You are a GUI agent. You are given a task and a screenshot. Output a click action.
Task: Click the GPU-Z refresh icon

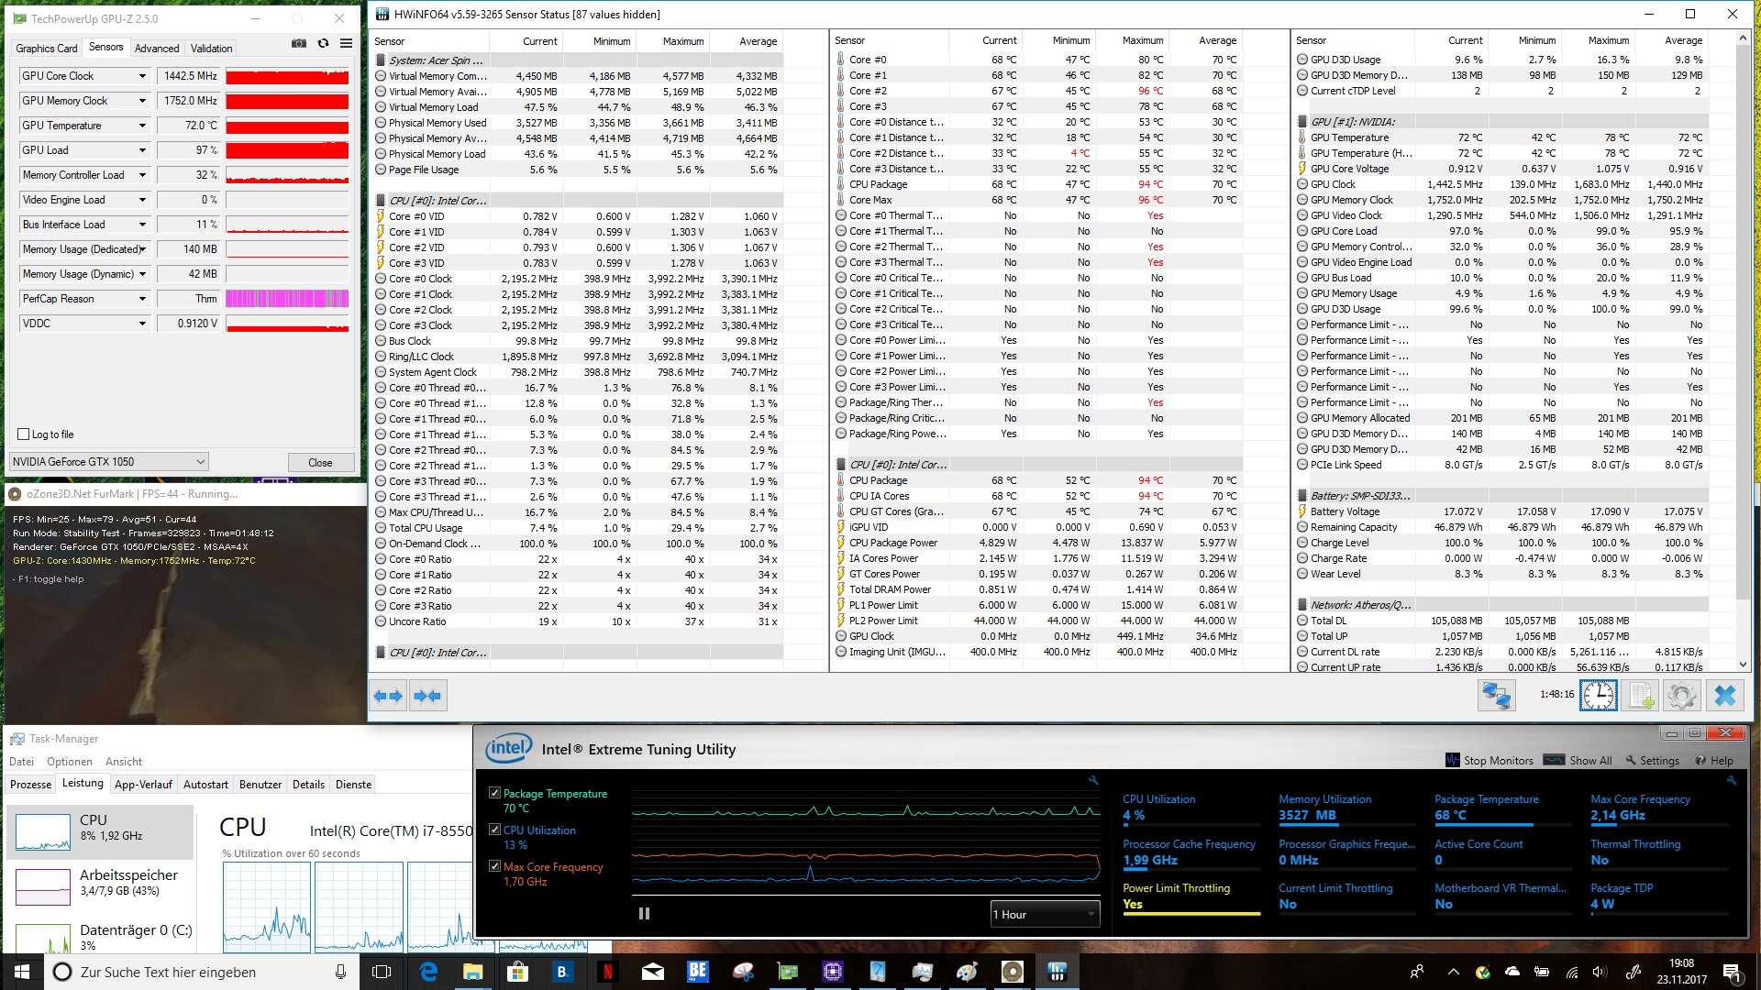323,43
